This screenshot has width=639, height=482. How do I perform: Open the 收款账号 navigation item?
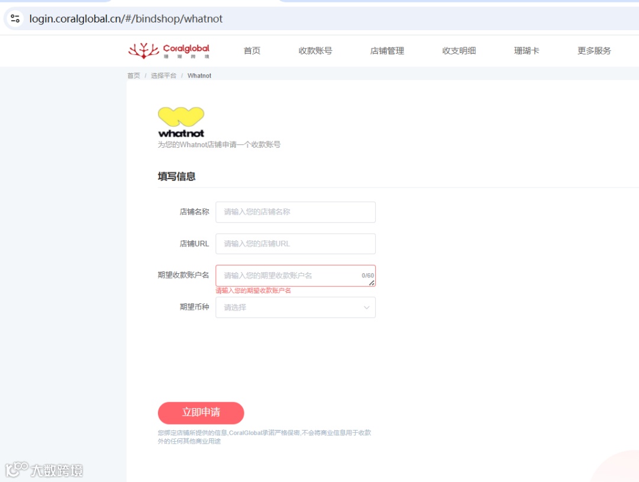(x=315, y=51)
